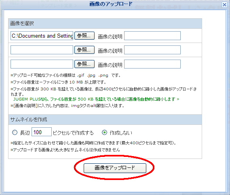Click the first 参照 browse button
This screenshot has width=230, height=195.
click(x=84, y=36)
